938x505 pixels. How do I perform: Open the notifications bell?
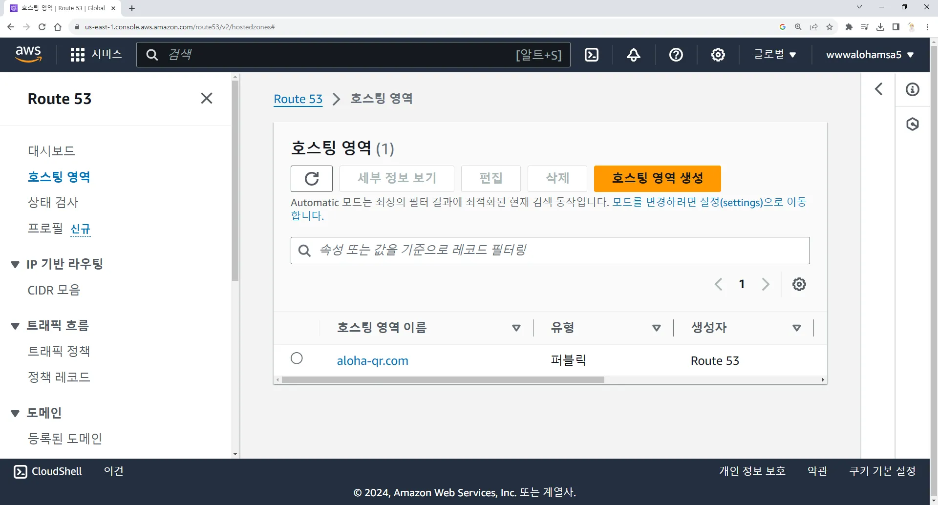tap(634, 55)
